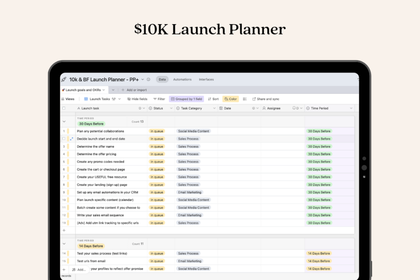Image resolution: width=420 pixels, height=280 pixels.
Task: Open Task Category column dropdown arrow
Action: click(214, 108)
